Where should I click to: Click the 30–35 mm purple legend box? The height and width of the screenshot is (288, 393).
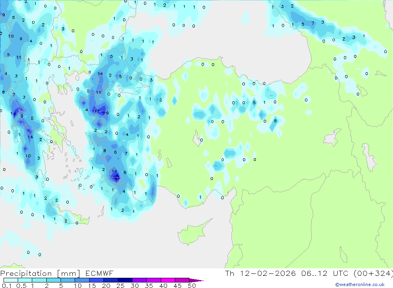140,280
